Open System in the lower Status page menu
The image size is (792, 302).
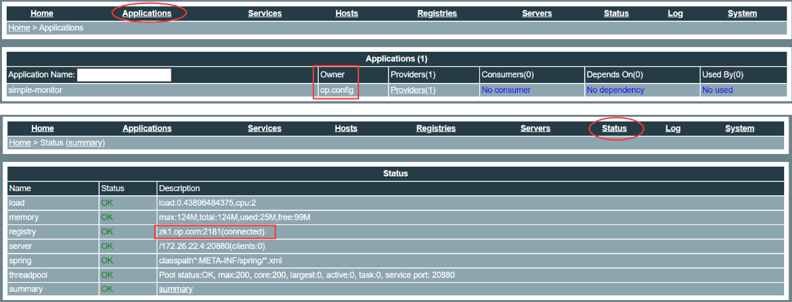pos(740,128)
